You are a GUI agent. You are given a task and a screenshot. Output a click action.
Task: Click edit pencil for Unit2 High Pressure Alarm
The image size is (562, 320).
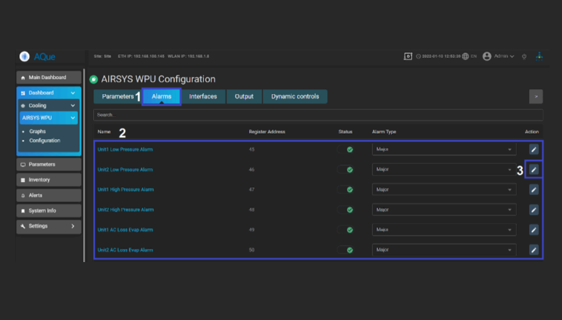534,210
